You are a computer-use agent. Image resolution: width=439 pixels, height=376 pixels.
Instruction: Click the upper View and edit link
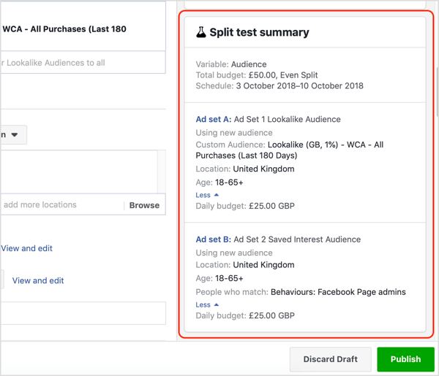26,248
